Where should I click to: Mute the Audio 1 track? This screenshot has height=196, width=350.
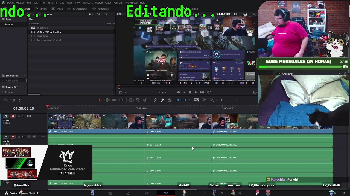coord(34,137)
